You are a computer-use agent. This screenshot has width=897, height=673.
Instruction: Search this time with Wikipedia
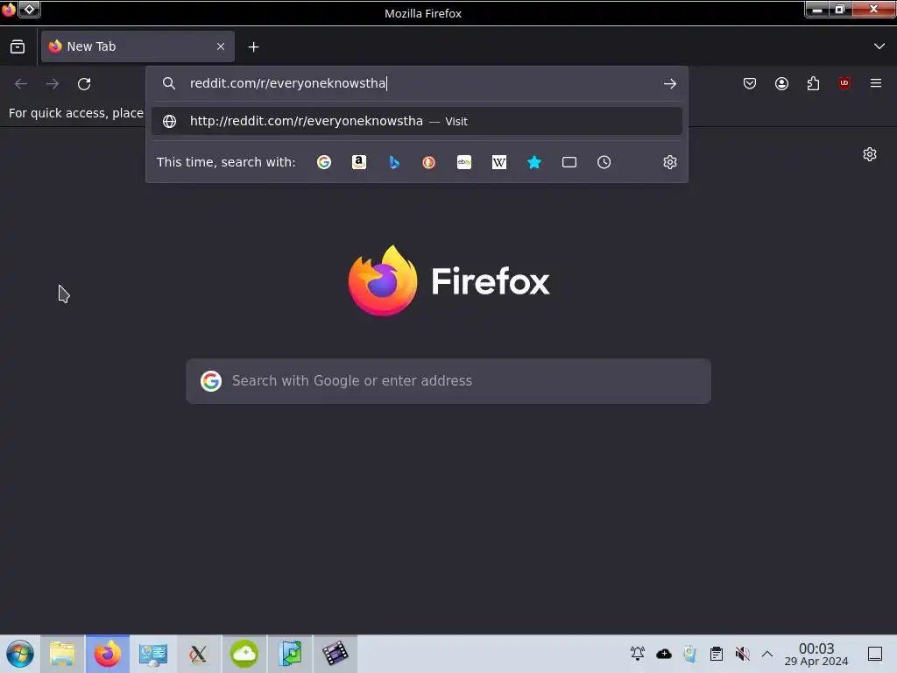498,162
